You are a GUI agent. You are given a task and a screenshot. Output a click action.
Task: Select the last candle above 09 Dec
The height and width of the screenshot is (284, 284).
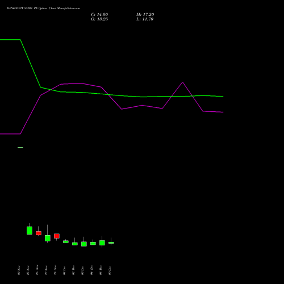(111, 243)
